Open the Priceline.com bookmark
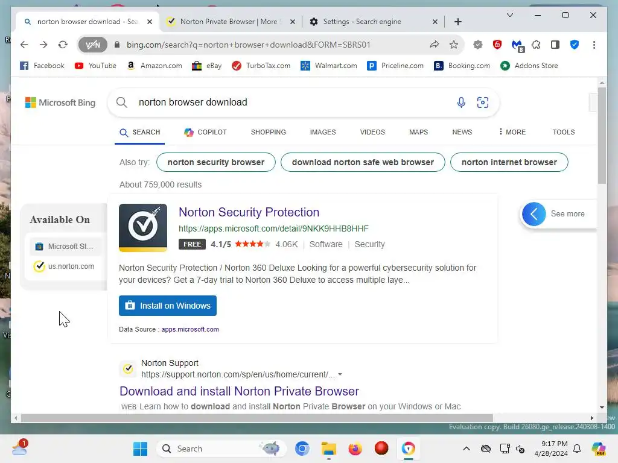This screenshot has height=463, width=618. click(395, 66)
